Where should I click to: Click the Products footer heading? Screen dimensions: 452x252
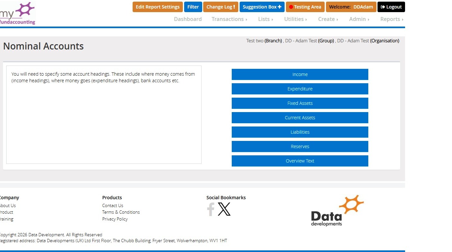point(112,198)
